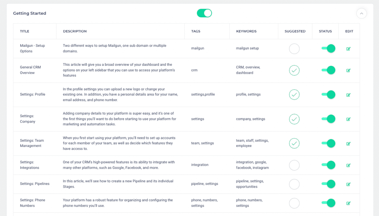The height and width of the screenshot is (216, 379).
Task: Enable suggested for Settings: Integrations
Action: (294, 165)
